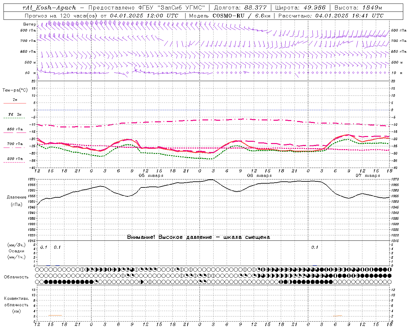
Task: Click the Ветер panel label
Action: click(30, 24)
